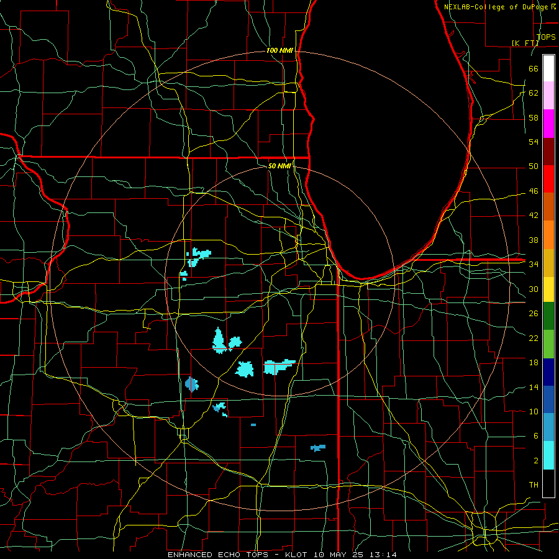Click the legend value "58"

tap(534, 117)
